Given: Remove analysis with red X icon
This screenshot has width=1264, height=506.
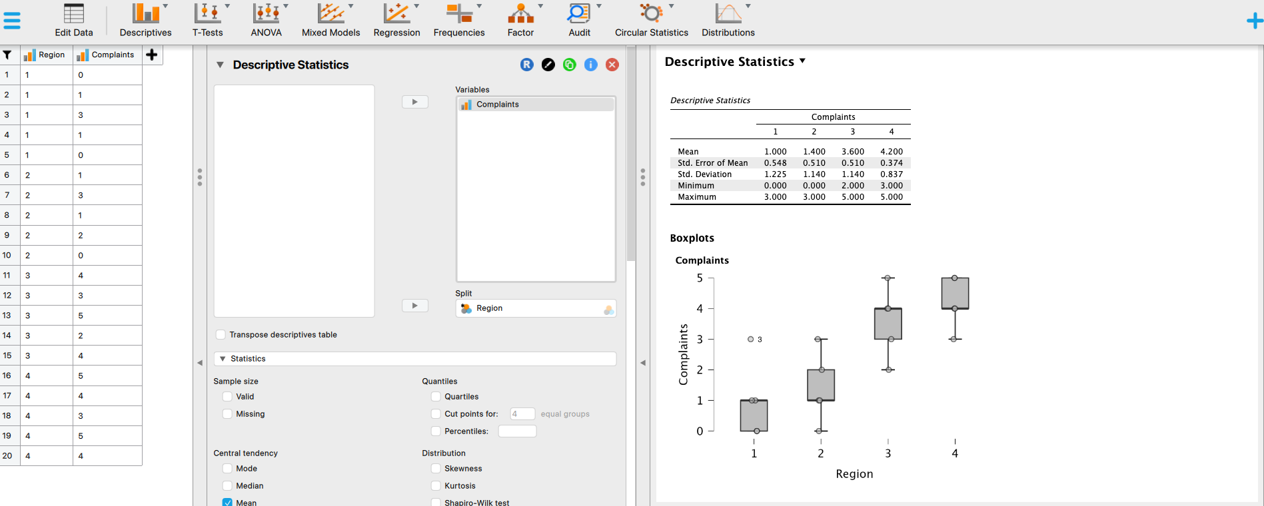Looking at the screenshot, I should click(x=612, y=65).
